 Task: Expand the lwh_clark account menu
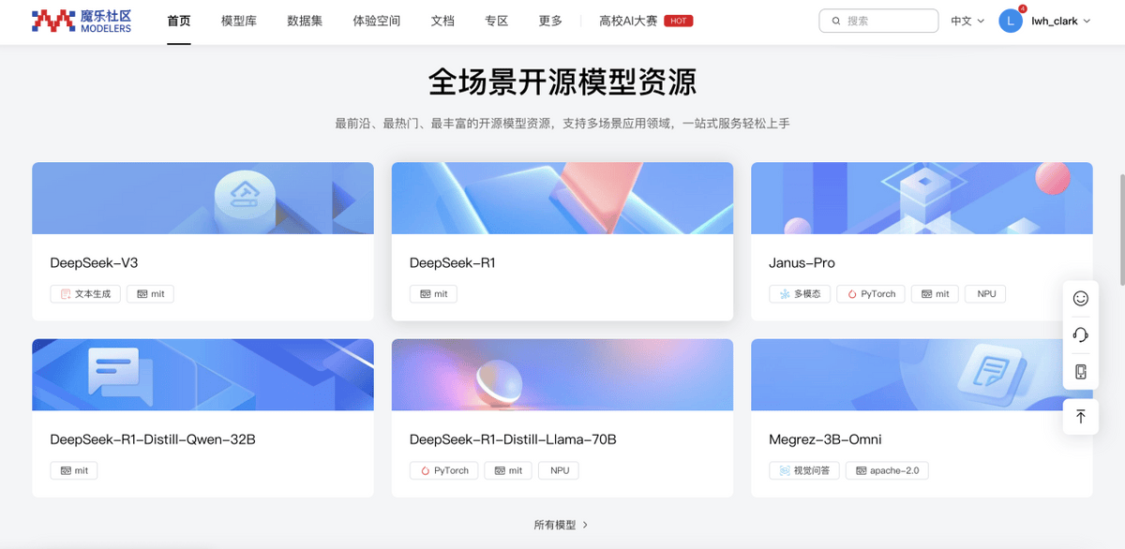[1061, 21]
